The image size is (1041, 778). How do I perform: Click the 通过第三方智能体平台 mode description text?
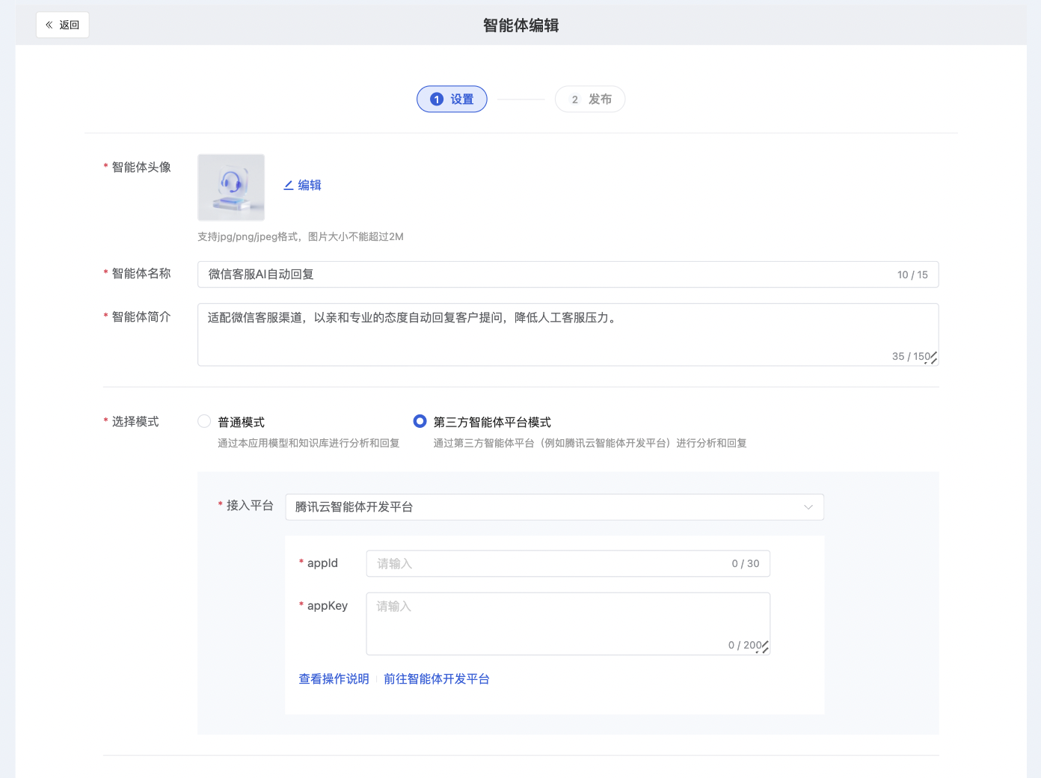[x=590, y=443]
